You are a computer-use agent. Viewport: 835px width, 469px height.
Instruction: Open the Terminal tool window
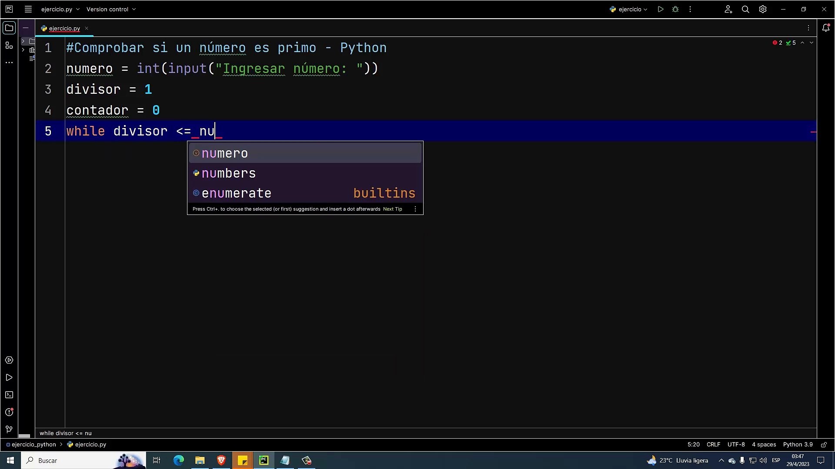pyautogui.click(x=9, y=395)
